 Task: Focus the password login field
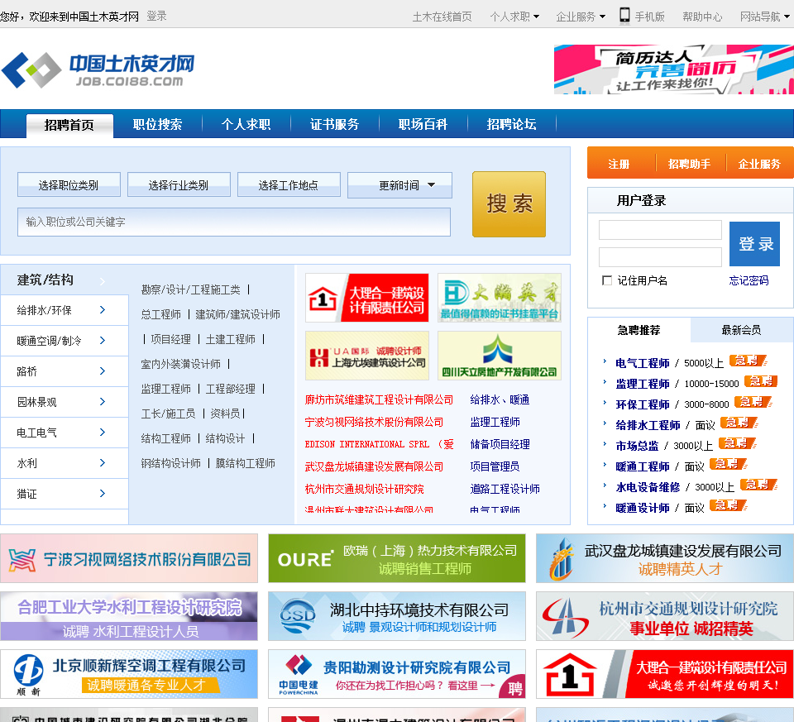click(660, 257)
